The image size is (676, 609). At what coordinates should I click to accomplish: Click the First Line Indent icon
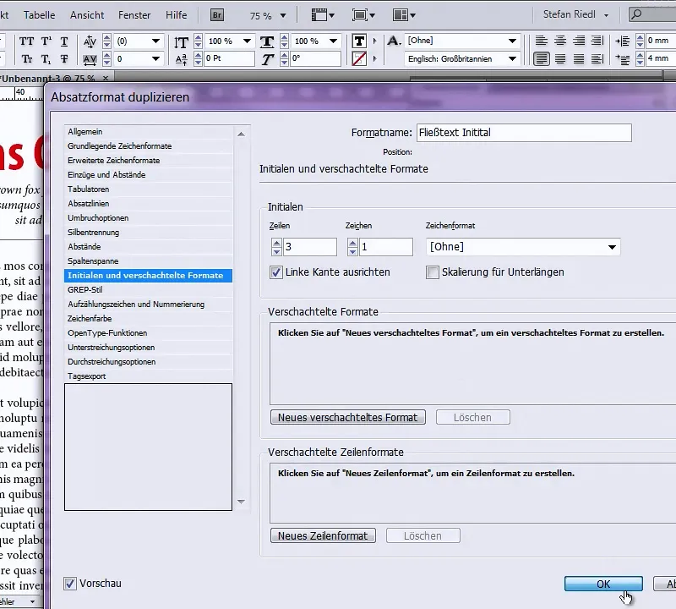pos(622,58)
